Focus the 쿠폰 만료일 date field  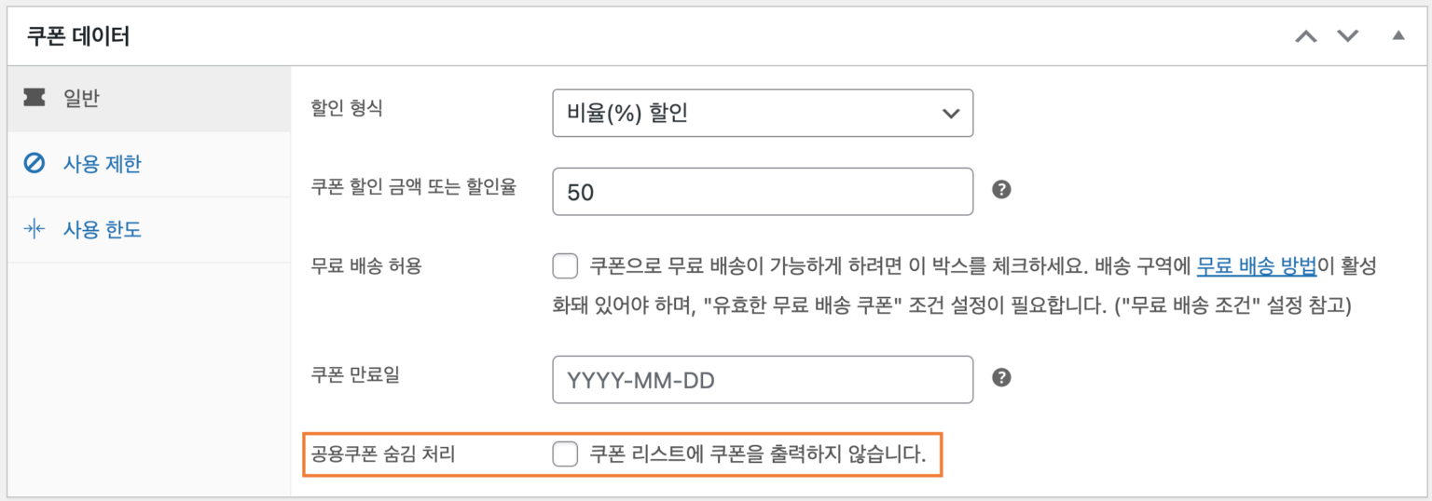[763, 379]
